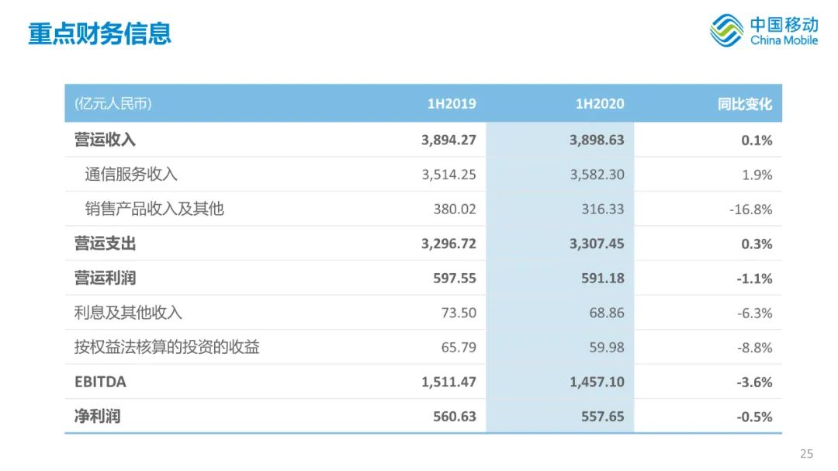
Task: Select the 营运收入 row label
Action: 105,140
